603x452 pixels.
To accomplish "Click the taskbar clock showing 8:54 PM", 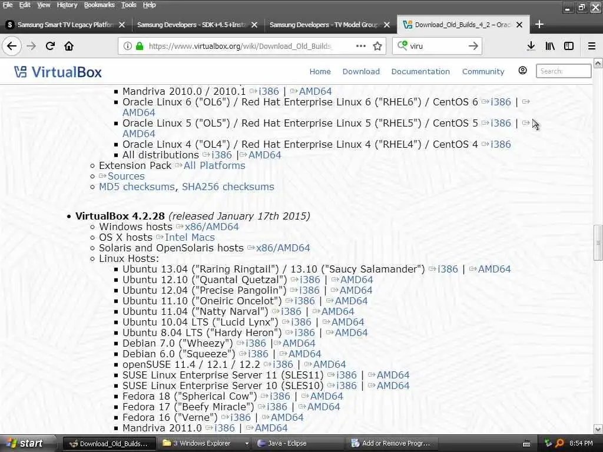I will (x=581, y=443).
